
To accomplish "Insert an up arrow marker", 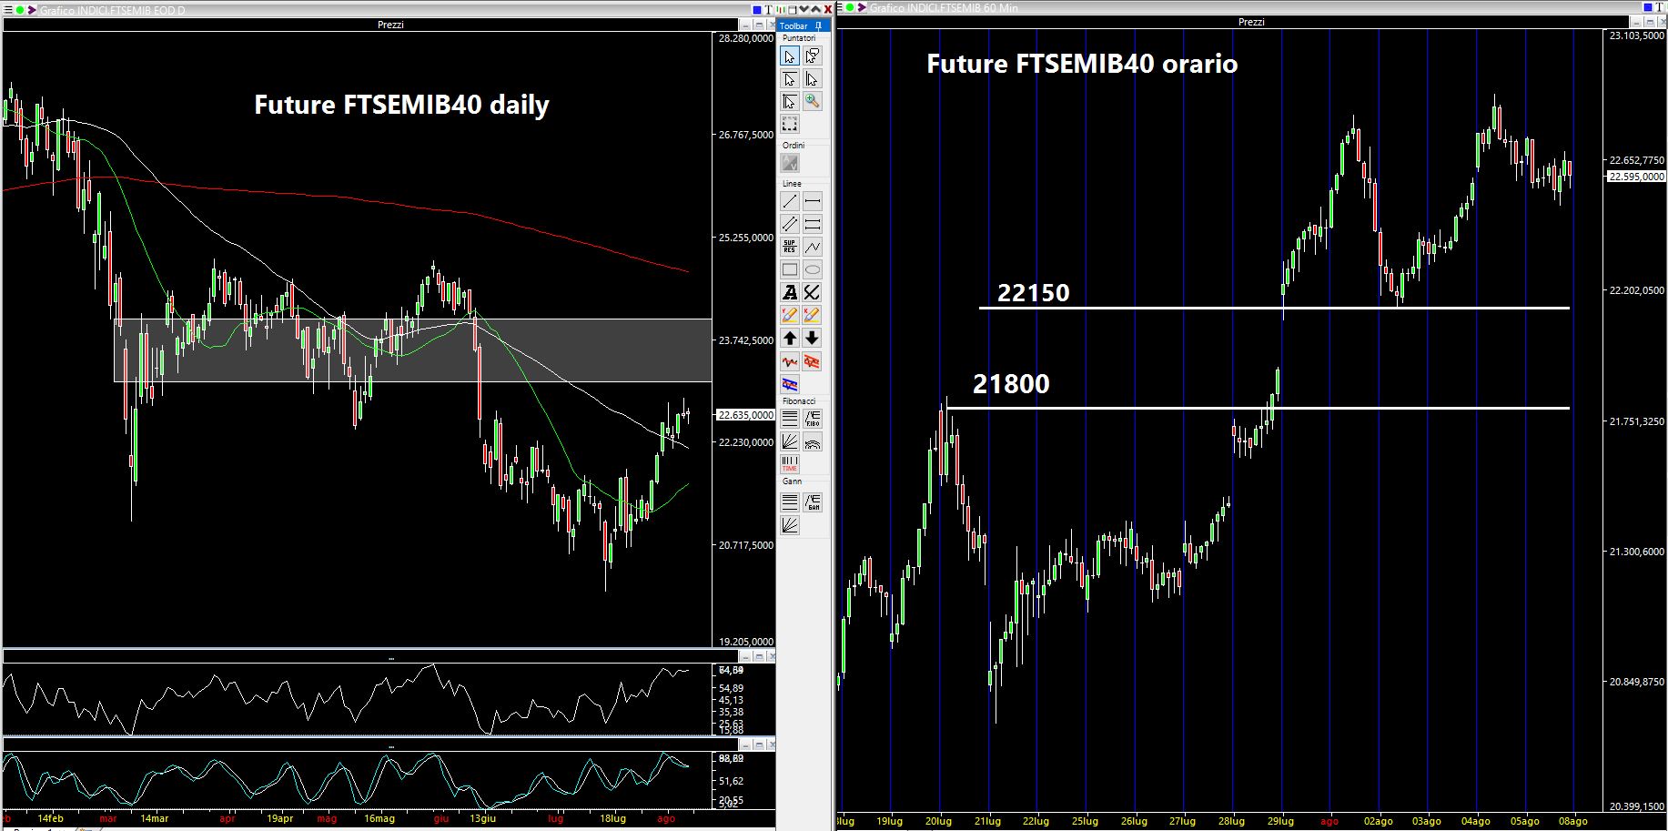I will click(790, 338).
